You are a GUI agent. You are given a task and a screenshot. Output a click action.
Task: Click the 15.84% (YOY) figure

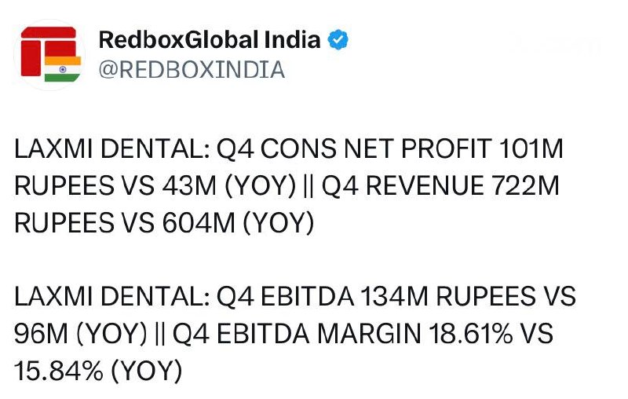pyautogui.click(x=98, y=371)
